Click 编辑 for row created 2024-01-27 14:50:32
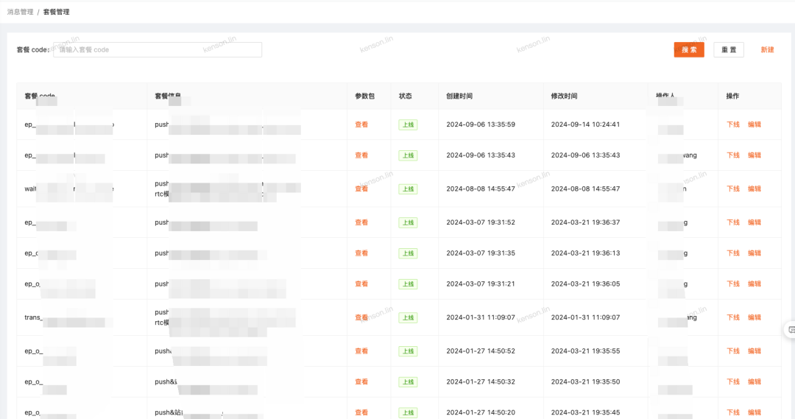Viewport: 795px width, 419px height. 755,382
